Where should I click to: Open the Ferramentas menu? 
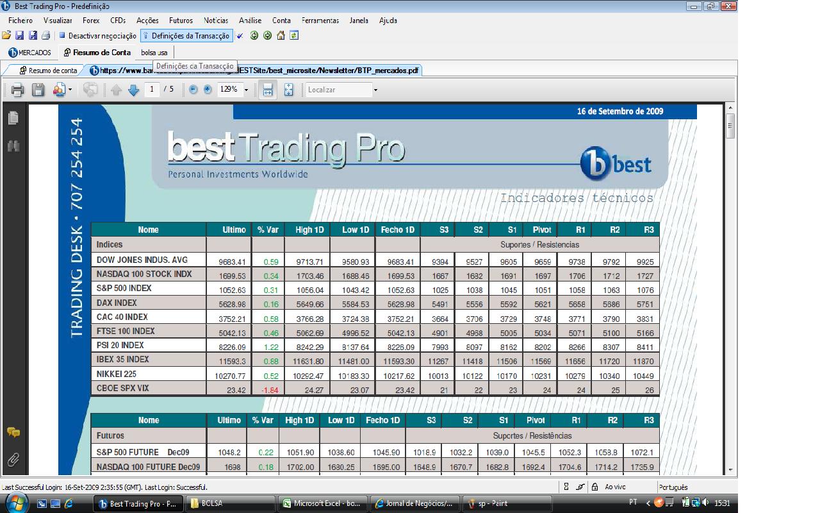320,21
